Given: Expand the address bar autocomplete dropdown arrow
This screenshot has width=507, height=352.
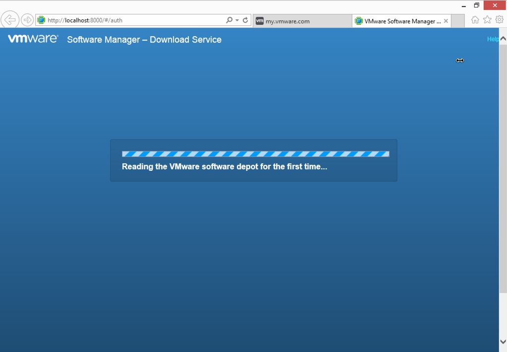Looking at the screenshot, I should tap(237, 20).
